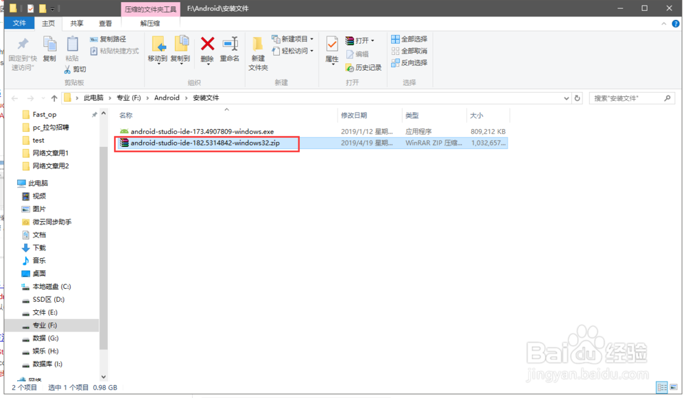Sort by Date Modified (修改日期) column

(x=353, y=115)
